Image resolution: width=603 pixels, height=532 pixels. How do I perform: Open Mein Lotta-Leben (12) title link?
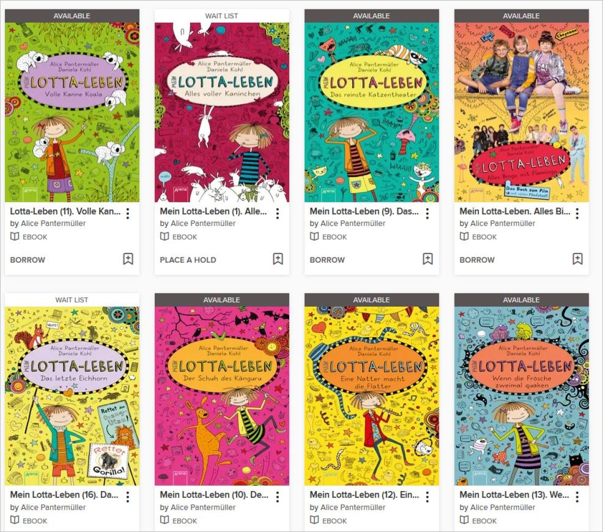(x=364, y=495)
